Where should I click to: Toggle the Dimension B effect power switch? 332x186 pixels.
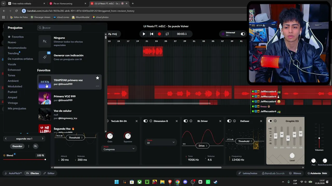(x=146, y=121)
